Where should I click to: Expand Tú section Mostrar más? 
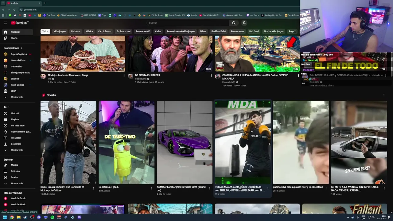pyautogui.click(x=18, y=150)
